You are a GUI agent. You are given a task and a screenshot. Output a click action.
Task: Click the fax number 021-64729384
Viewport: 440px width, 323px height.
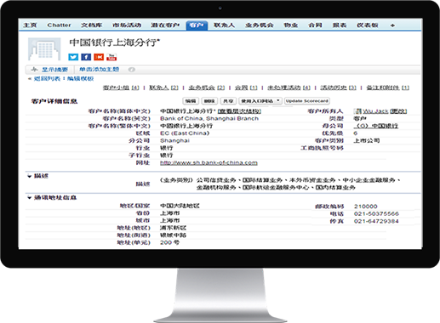376,221
